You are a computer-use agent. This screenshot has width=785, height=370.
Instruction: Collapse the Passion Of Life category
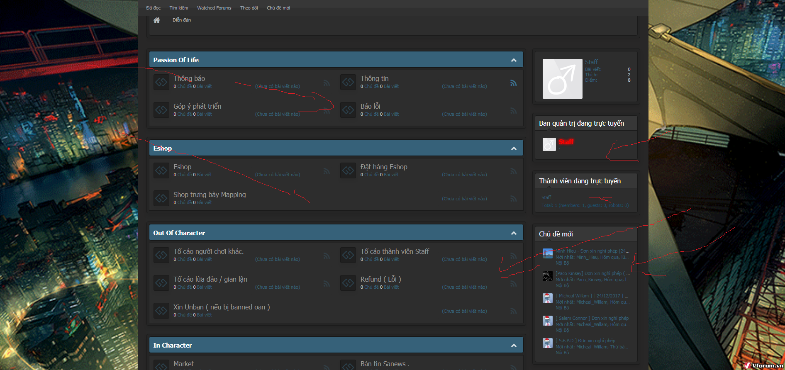pyautogui.click(x=514, y=60)
